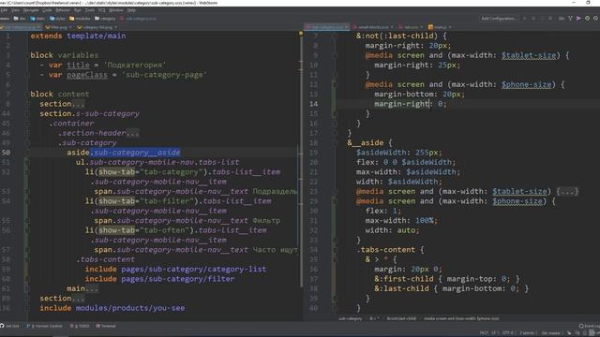The width and height of the screenshot is (600, 337).
Task: Open the Git tool window button
Action: (x=10, y=326)
